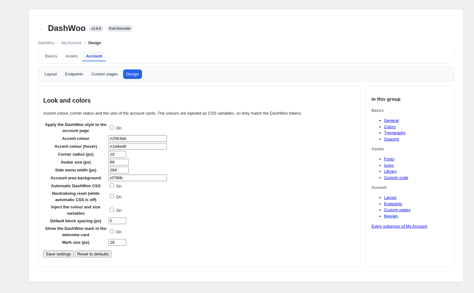Click the My Account breadcrumb
This screenshot has width=474, height=293.
71,43
